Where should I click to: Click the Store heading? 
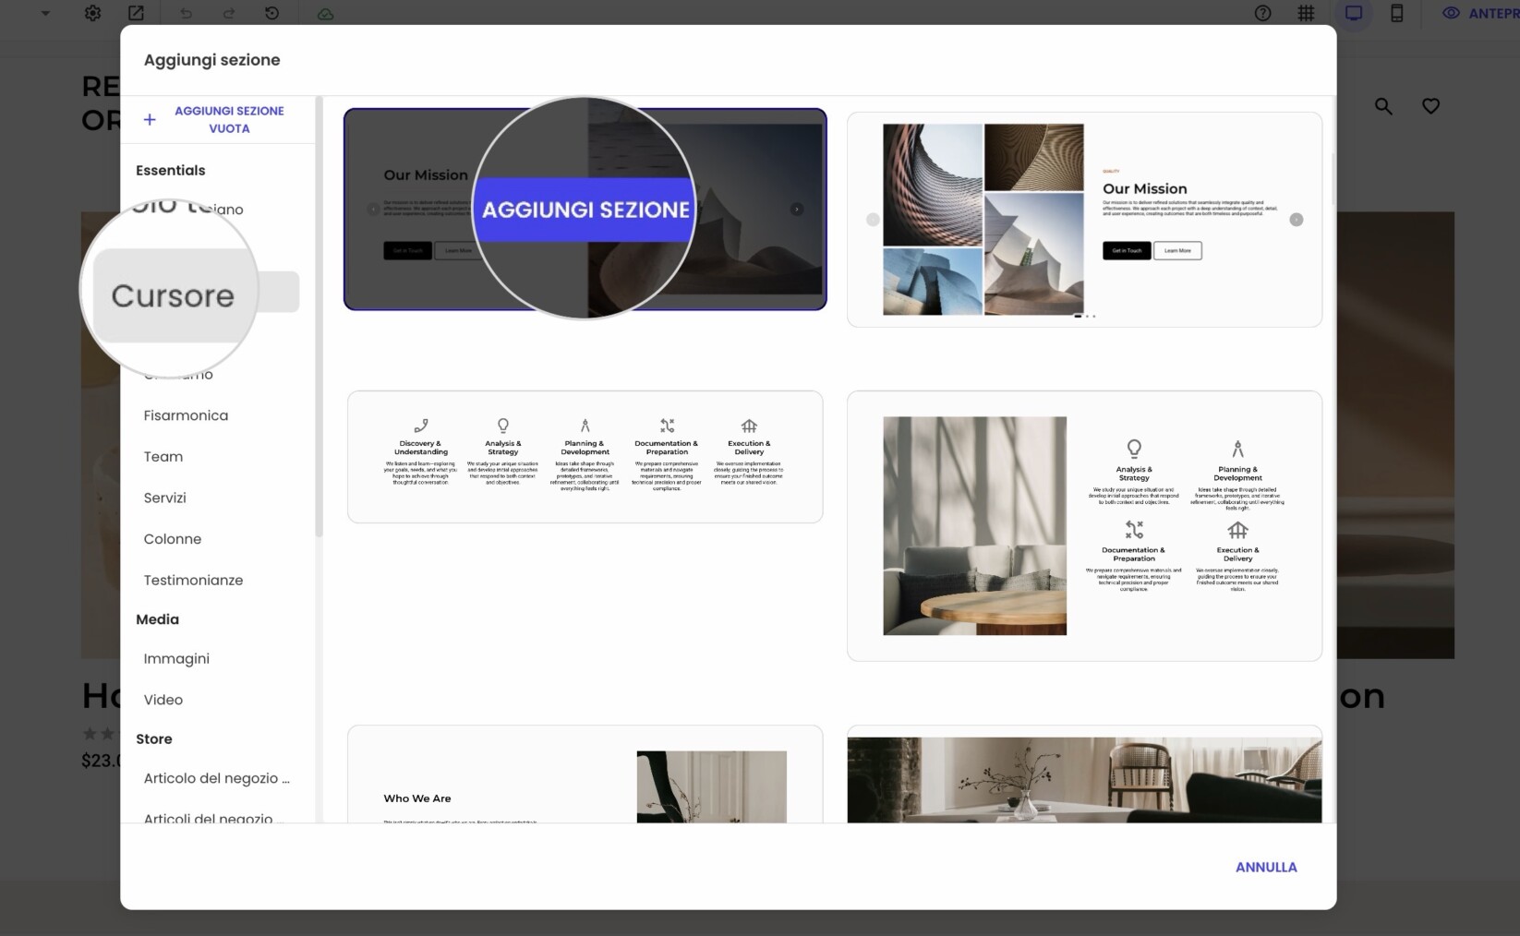click(x=153, y=738)
